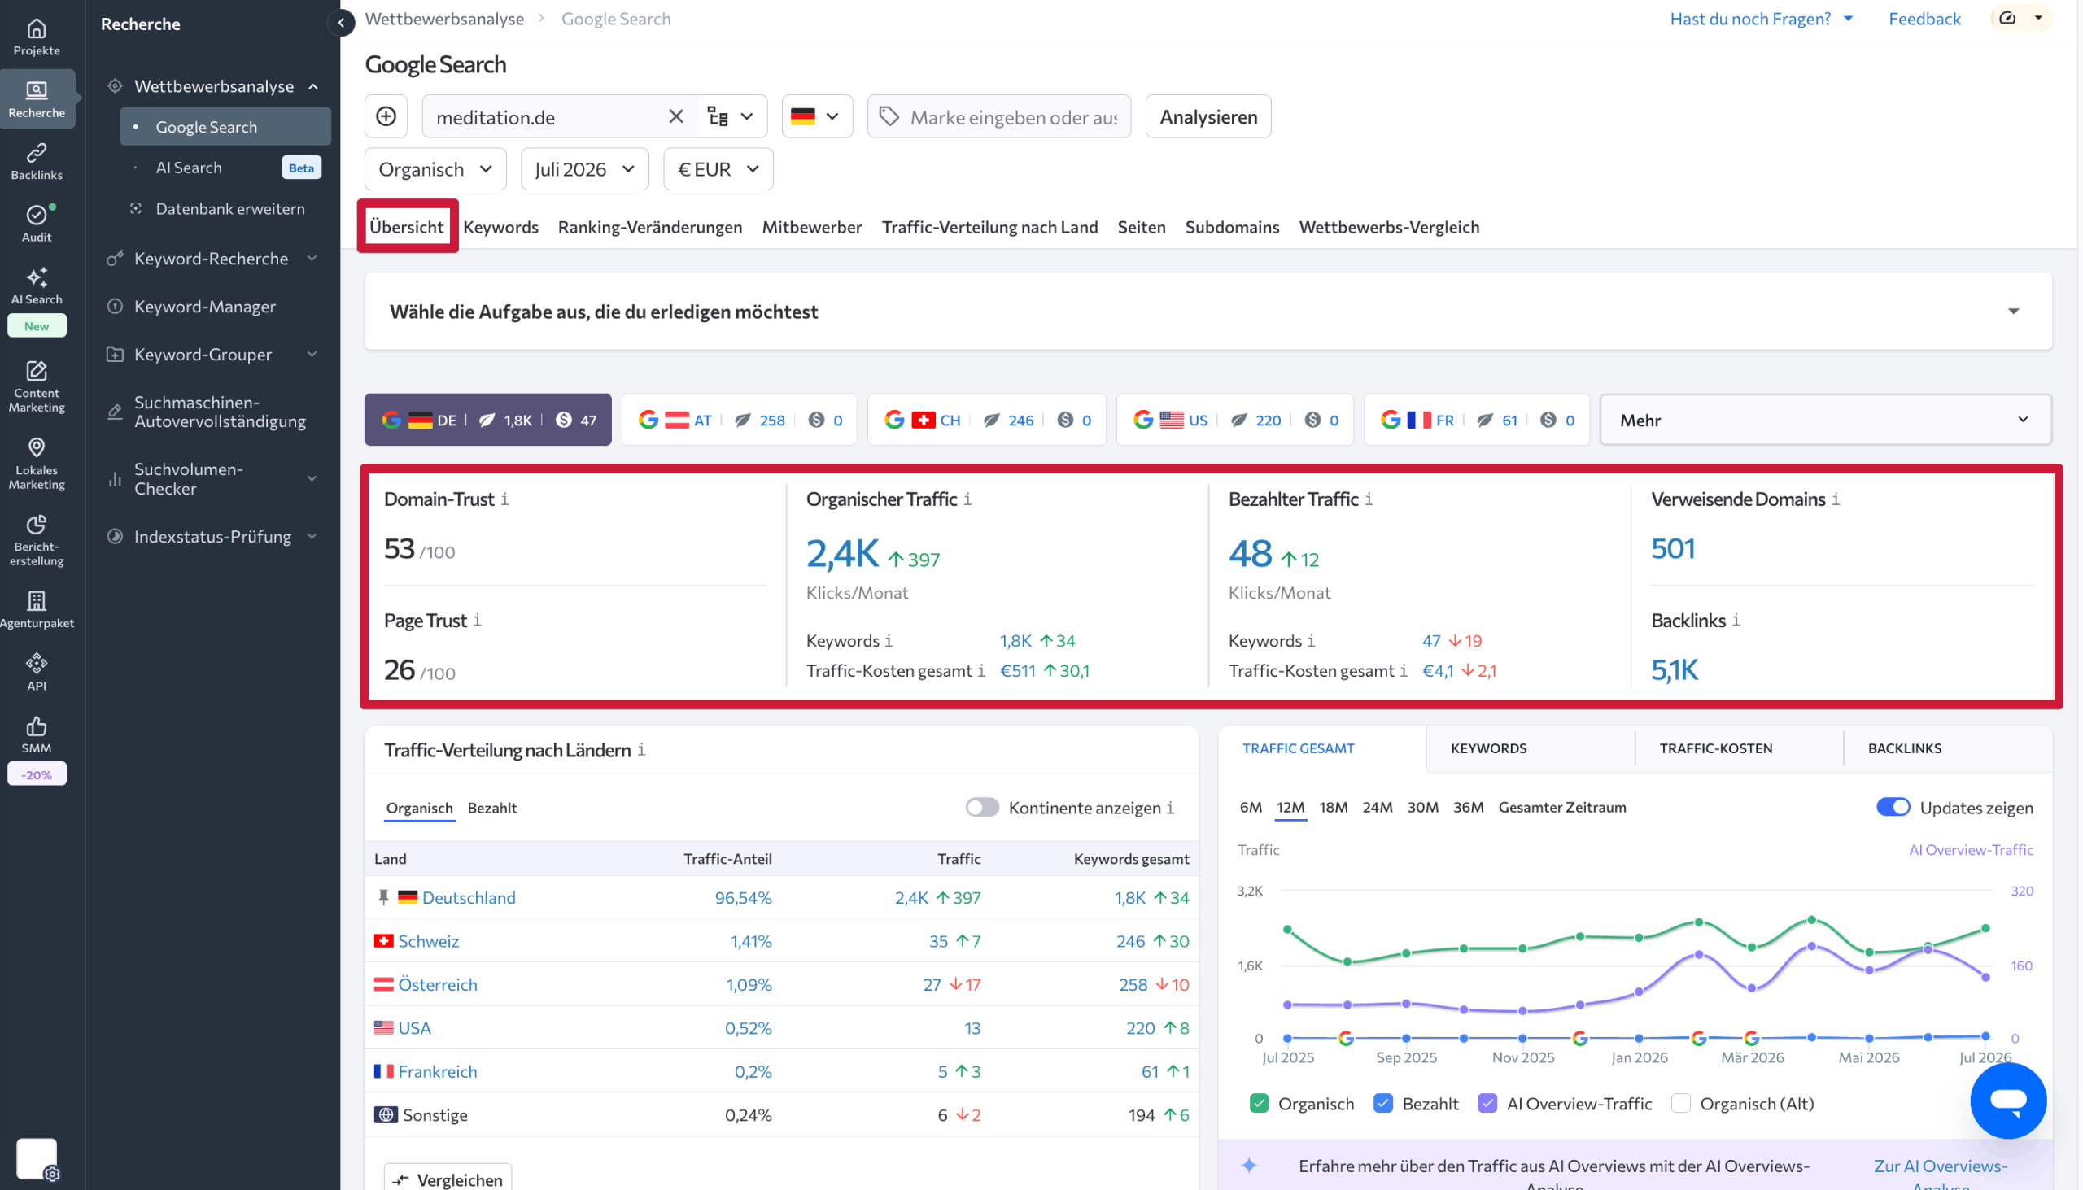The image size is (2083, 1190).
Task: Open the Audit section icon
Action: pyautogui.click(x=37, y=224)
